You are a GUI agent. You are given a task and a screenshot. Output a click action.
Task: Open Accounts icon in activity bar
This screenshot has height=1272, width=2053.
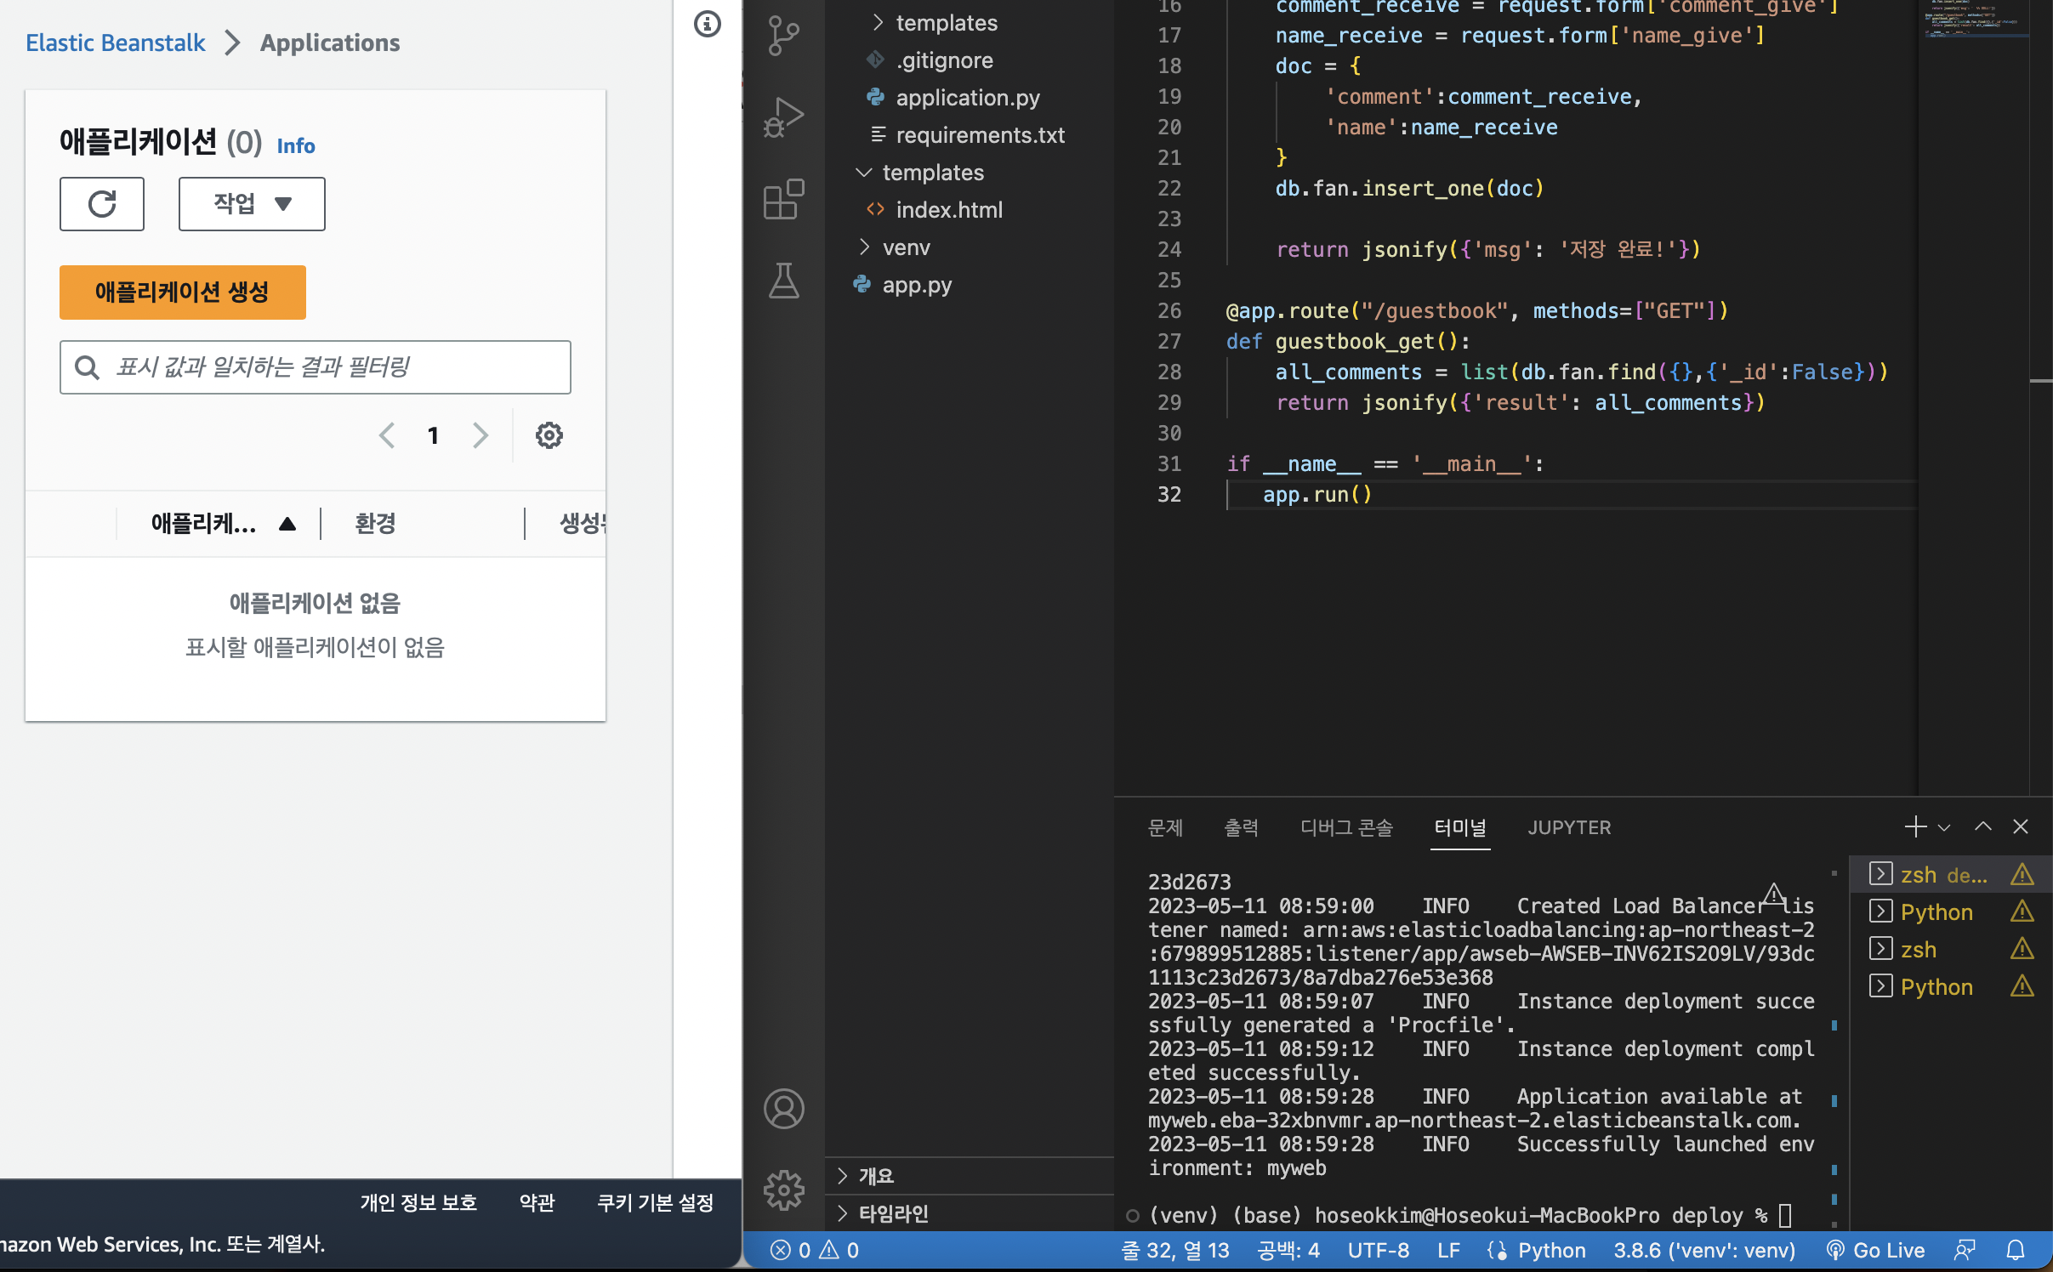coord(783,1109)
